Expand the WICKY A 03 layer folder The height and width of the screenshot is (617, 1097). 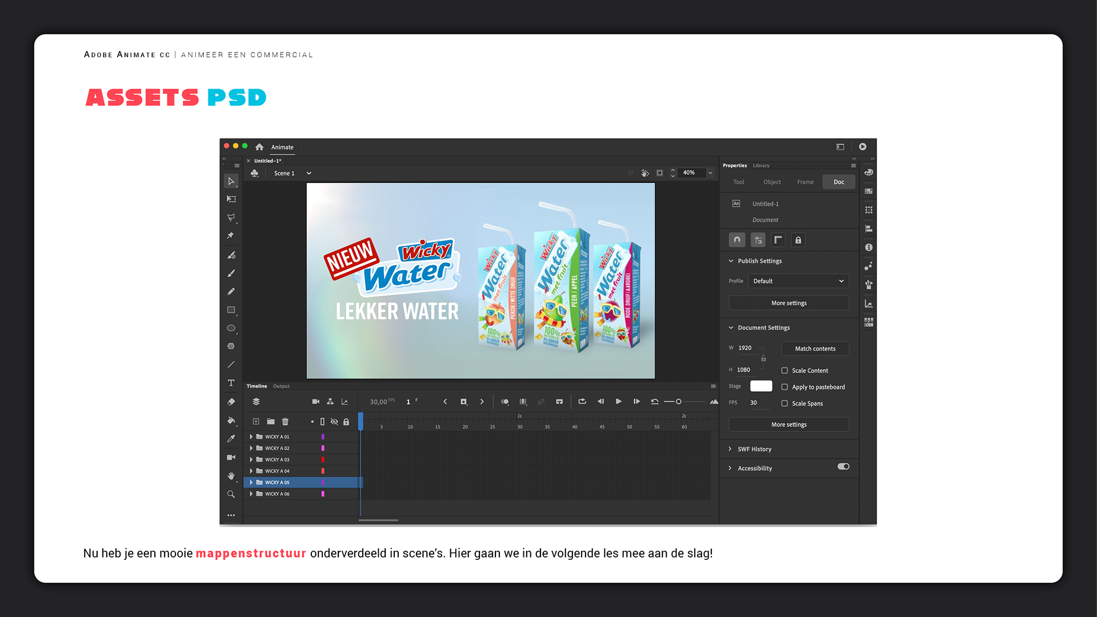[251, 459]
